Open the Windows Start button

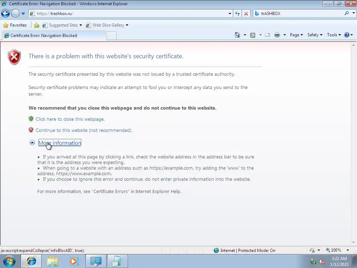9,261
